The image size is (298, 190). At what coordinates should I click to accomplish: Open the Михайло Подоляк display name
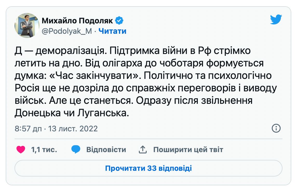77,20
